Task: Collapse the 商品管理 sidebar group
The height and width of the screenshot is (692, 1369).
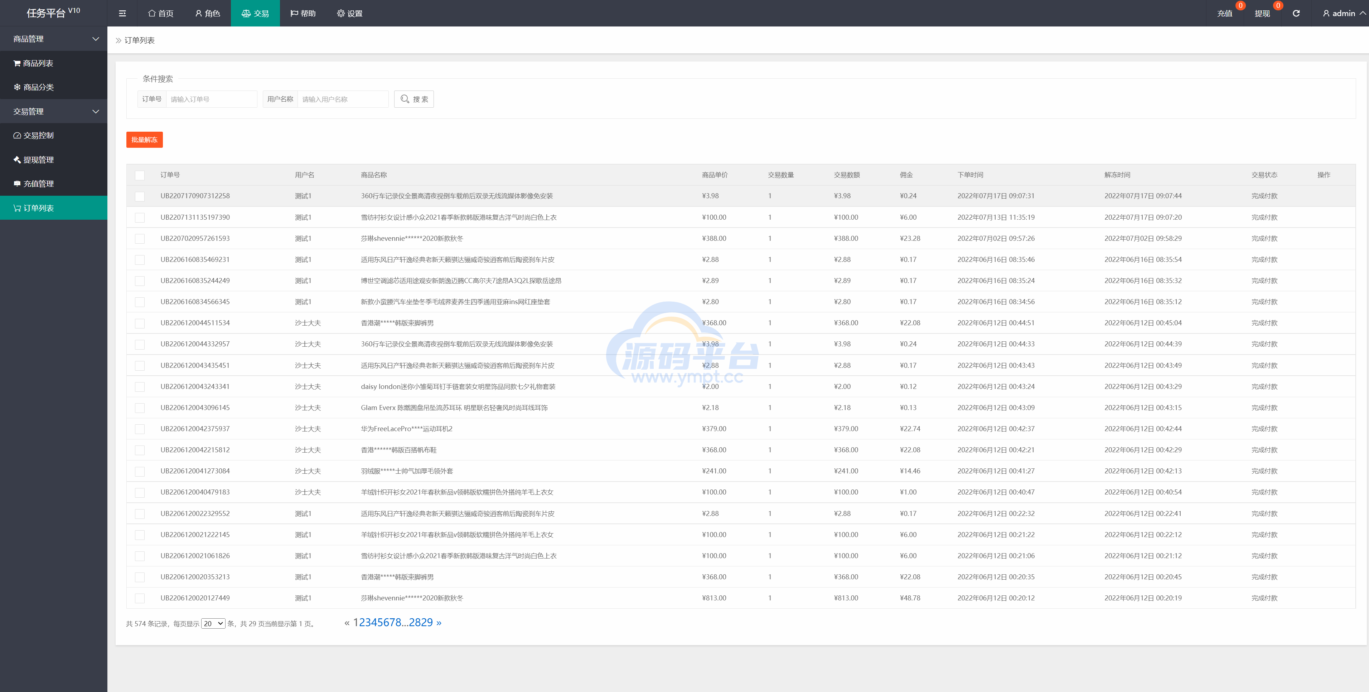Action: point(54,39)
